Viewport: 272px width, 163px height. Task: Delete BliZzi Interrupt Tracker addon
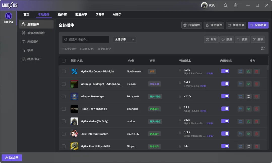click(x=256, y=134)
